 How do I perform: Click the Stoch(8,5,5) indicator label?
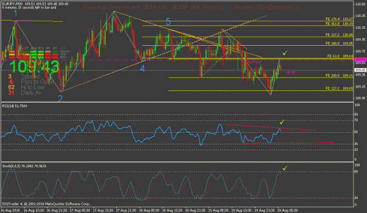pyautogui.click(x=24, y=166)
